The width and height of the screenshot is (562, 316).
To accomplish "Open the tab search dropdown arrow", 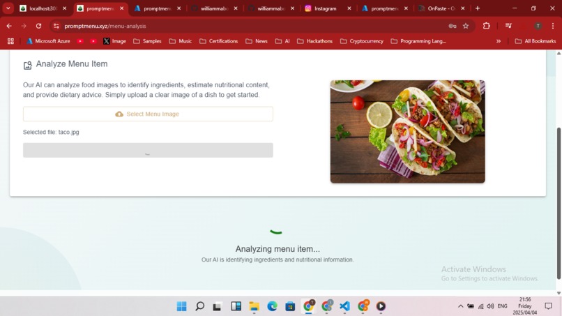I will point(8,8).
